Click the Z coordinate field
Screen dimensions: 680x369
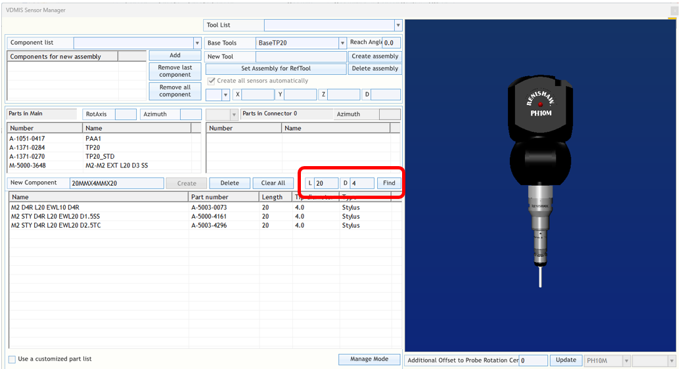[344, 95]
